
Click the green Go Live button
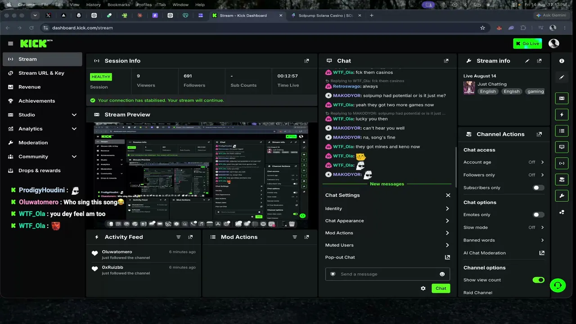pyautogui.click(x=527, y=44)
